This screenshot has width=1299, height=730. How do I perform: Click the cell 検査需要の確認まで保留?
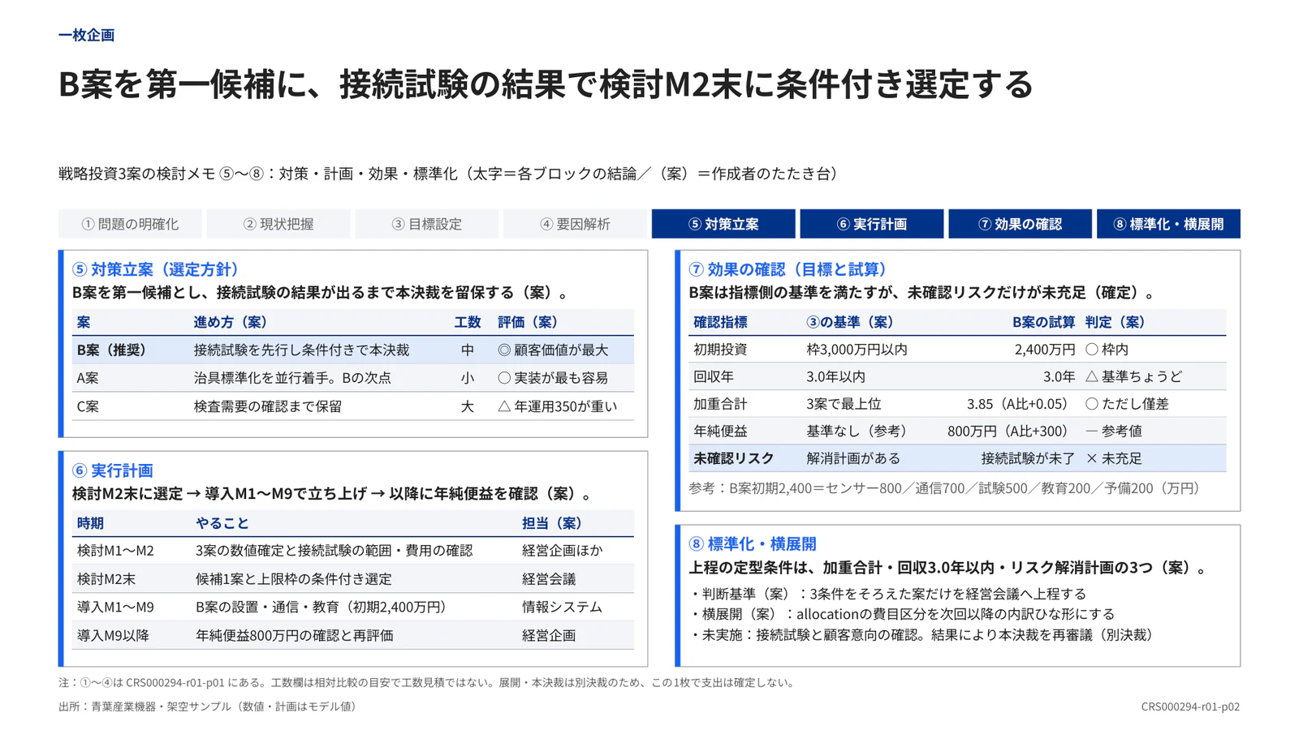268,406
